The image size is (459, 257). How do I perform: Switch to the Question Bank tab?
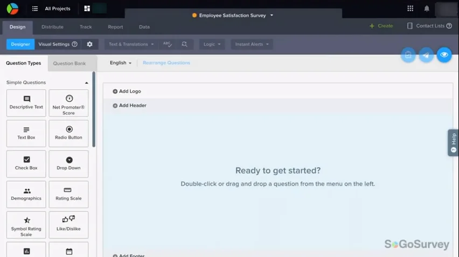(x=69, y=63)
